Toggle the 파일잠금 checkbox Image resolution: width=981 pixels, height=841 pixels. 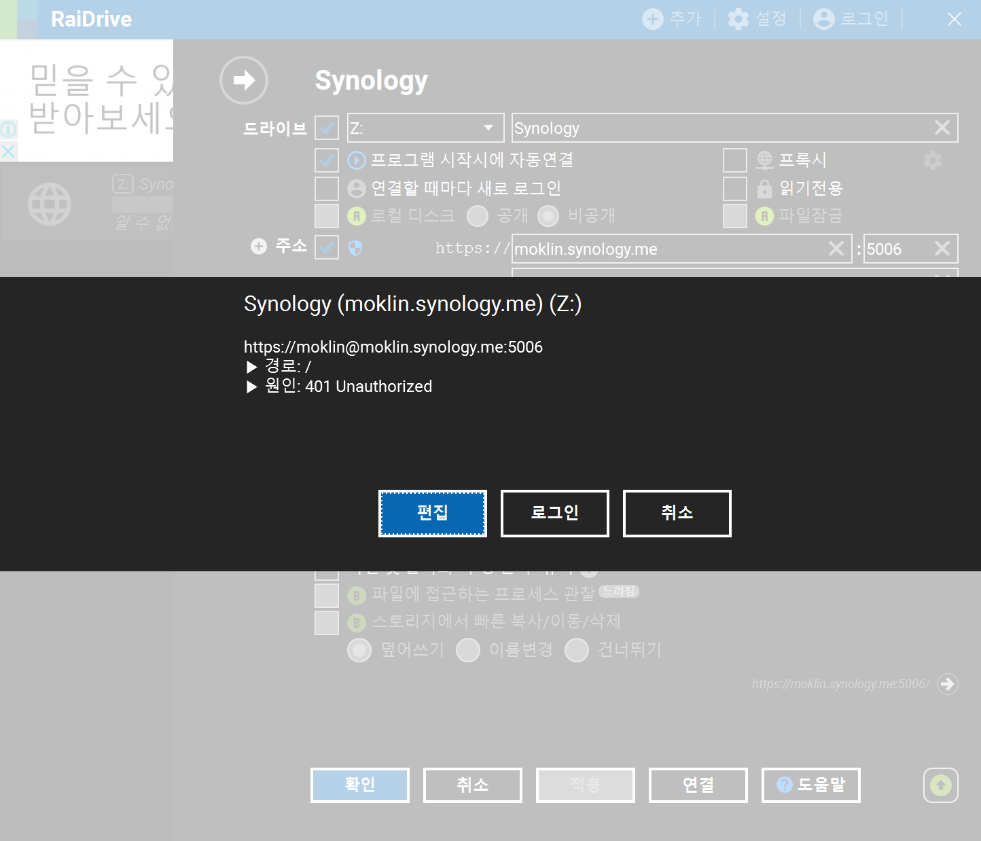pos(735,216)
